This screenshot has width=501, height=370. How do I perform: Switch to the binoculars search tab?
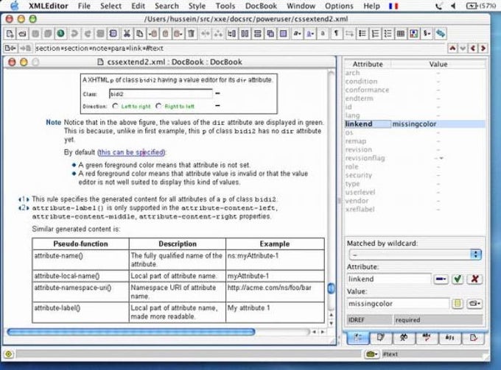coord(404,338)
